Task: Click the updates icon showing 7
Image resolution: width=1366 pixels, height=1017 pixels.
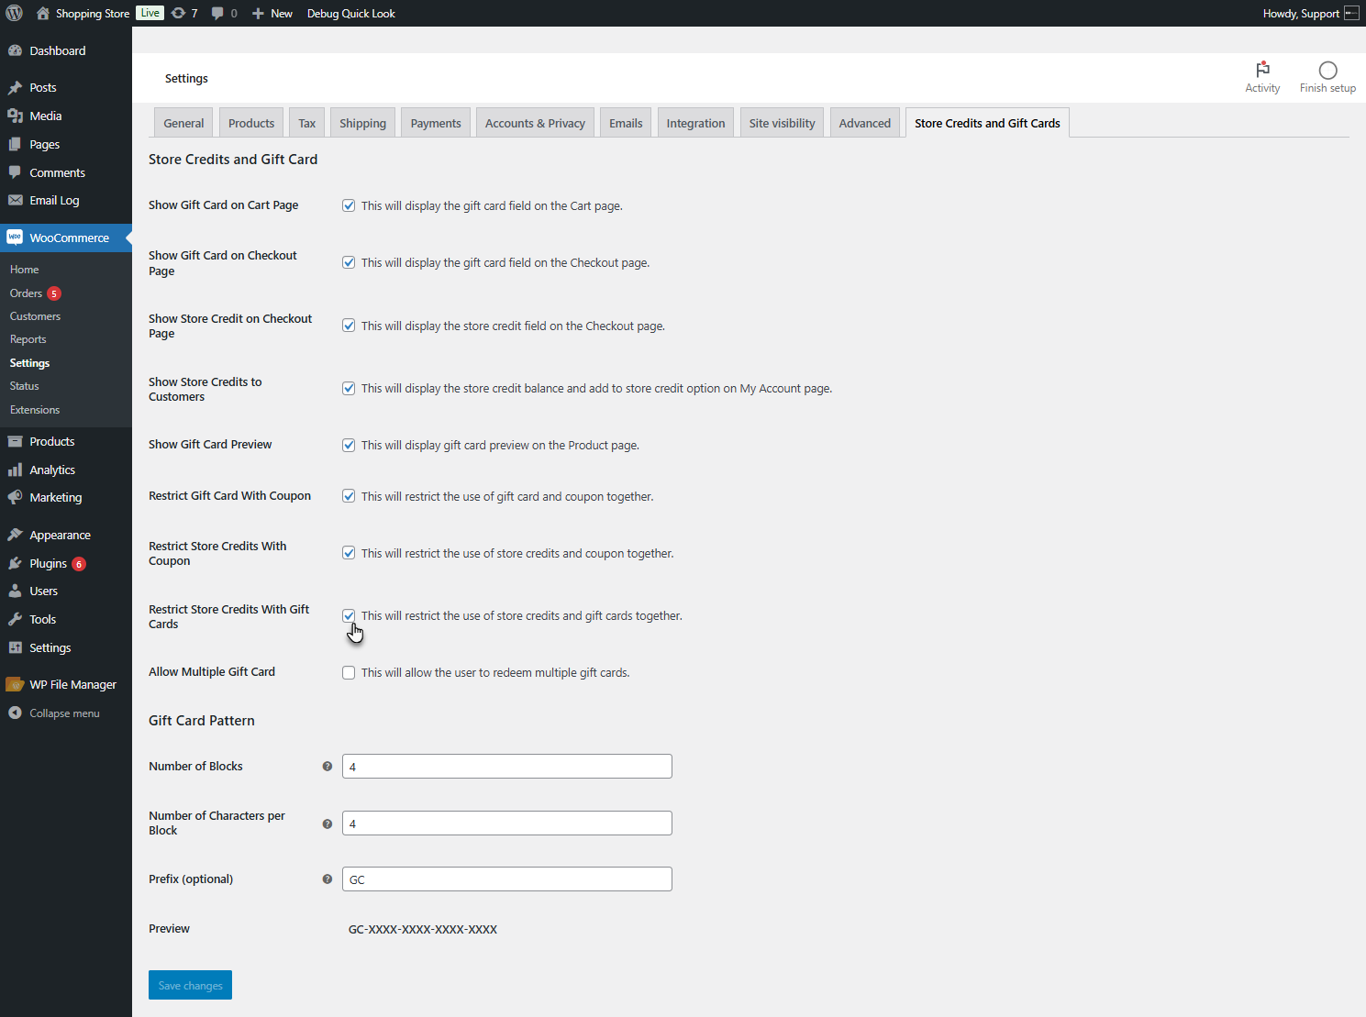Action: 179,13
